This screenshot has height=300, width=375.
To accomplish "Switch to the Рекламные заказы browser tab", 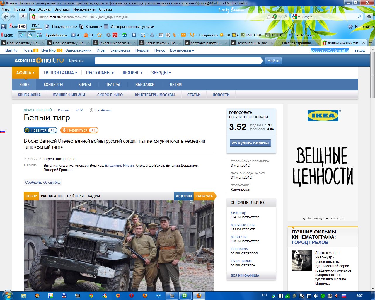I will (115, 43).
